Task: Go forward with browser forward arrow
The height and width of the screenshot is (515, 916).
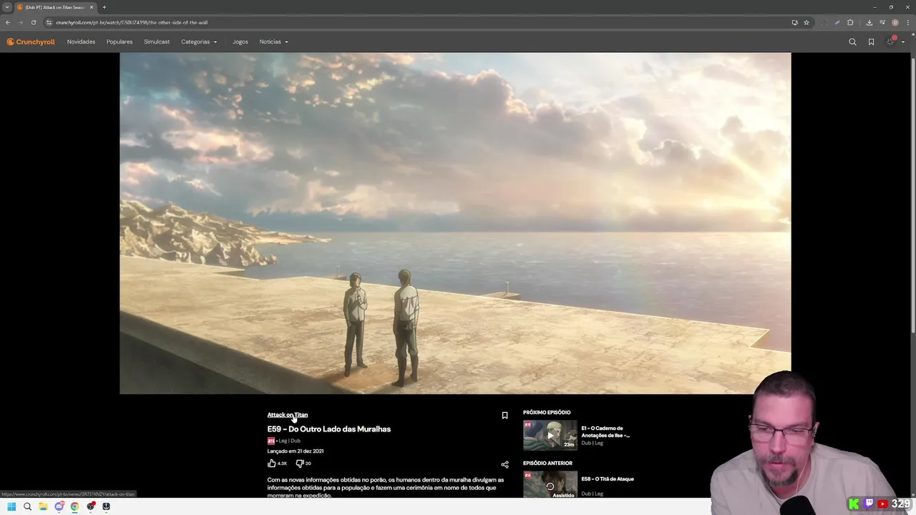Action: [x=20, y=22]
